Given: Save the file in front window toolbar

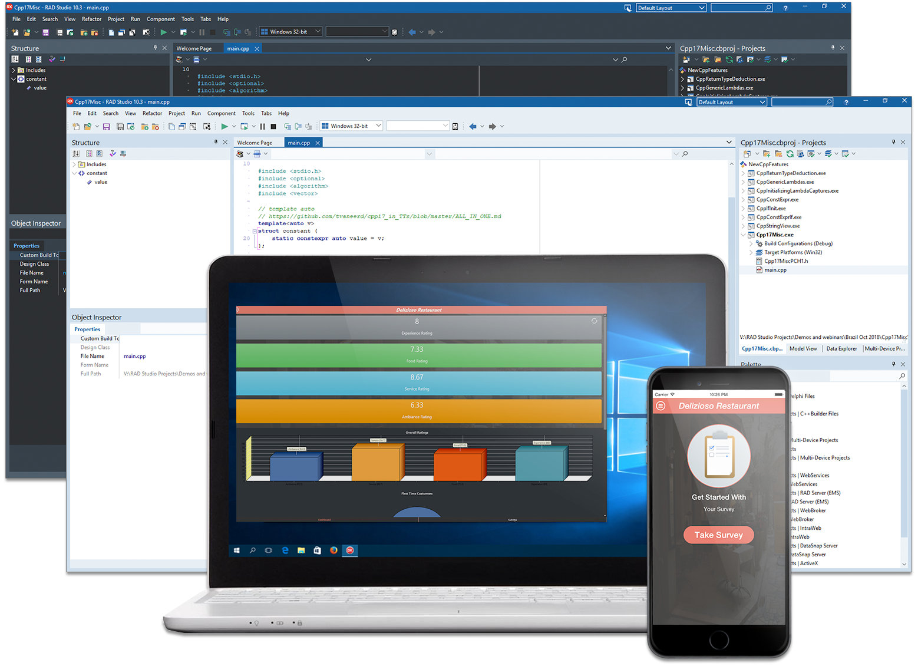Looking at the screenshot, I should [107, 127].
